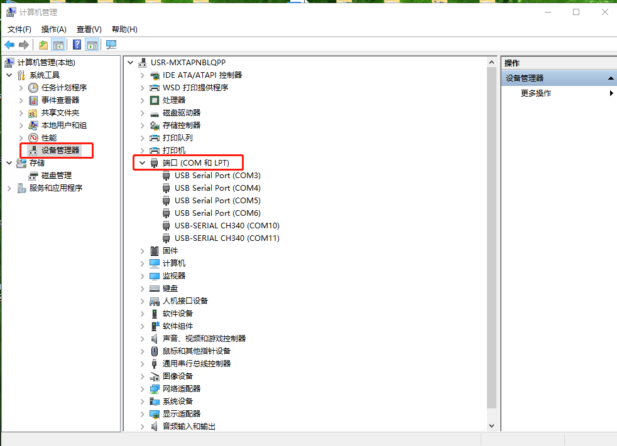Click the Back arrow toolbar icon

click(9, 45)
